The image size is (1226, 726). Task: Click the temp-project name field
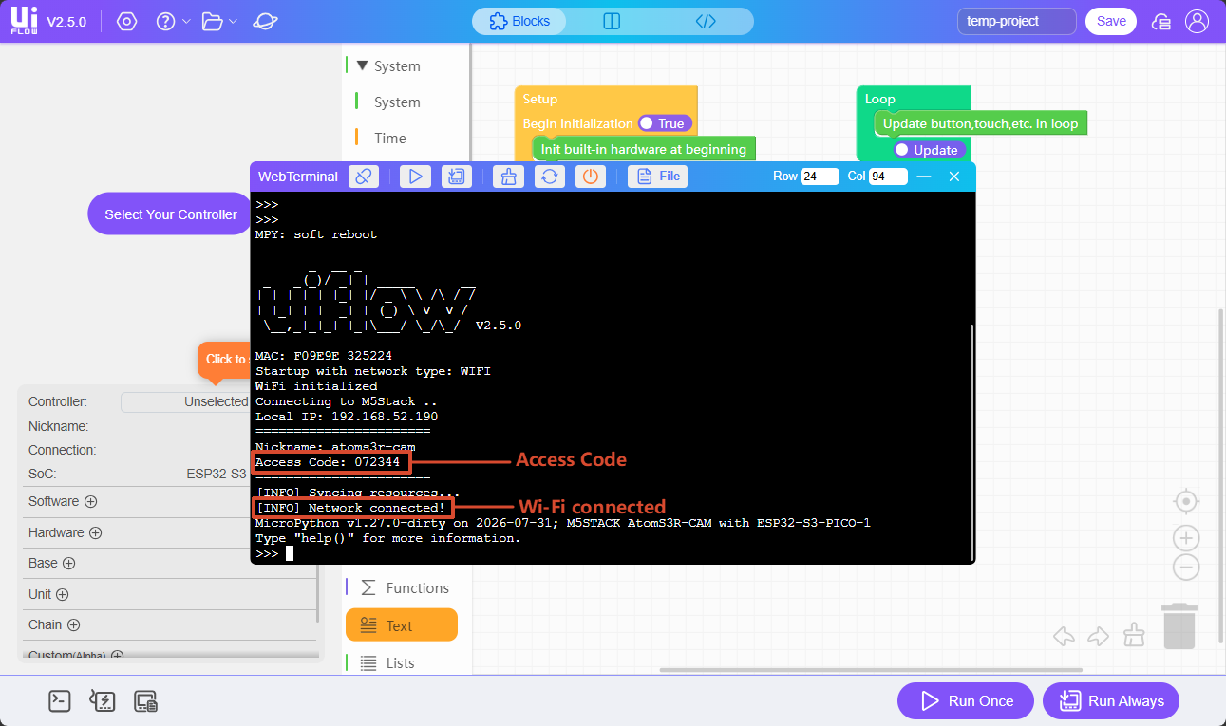[x=1017, y=21]
